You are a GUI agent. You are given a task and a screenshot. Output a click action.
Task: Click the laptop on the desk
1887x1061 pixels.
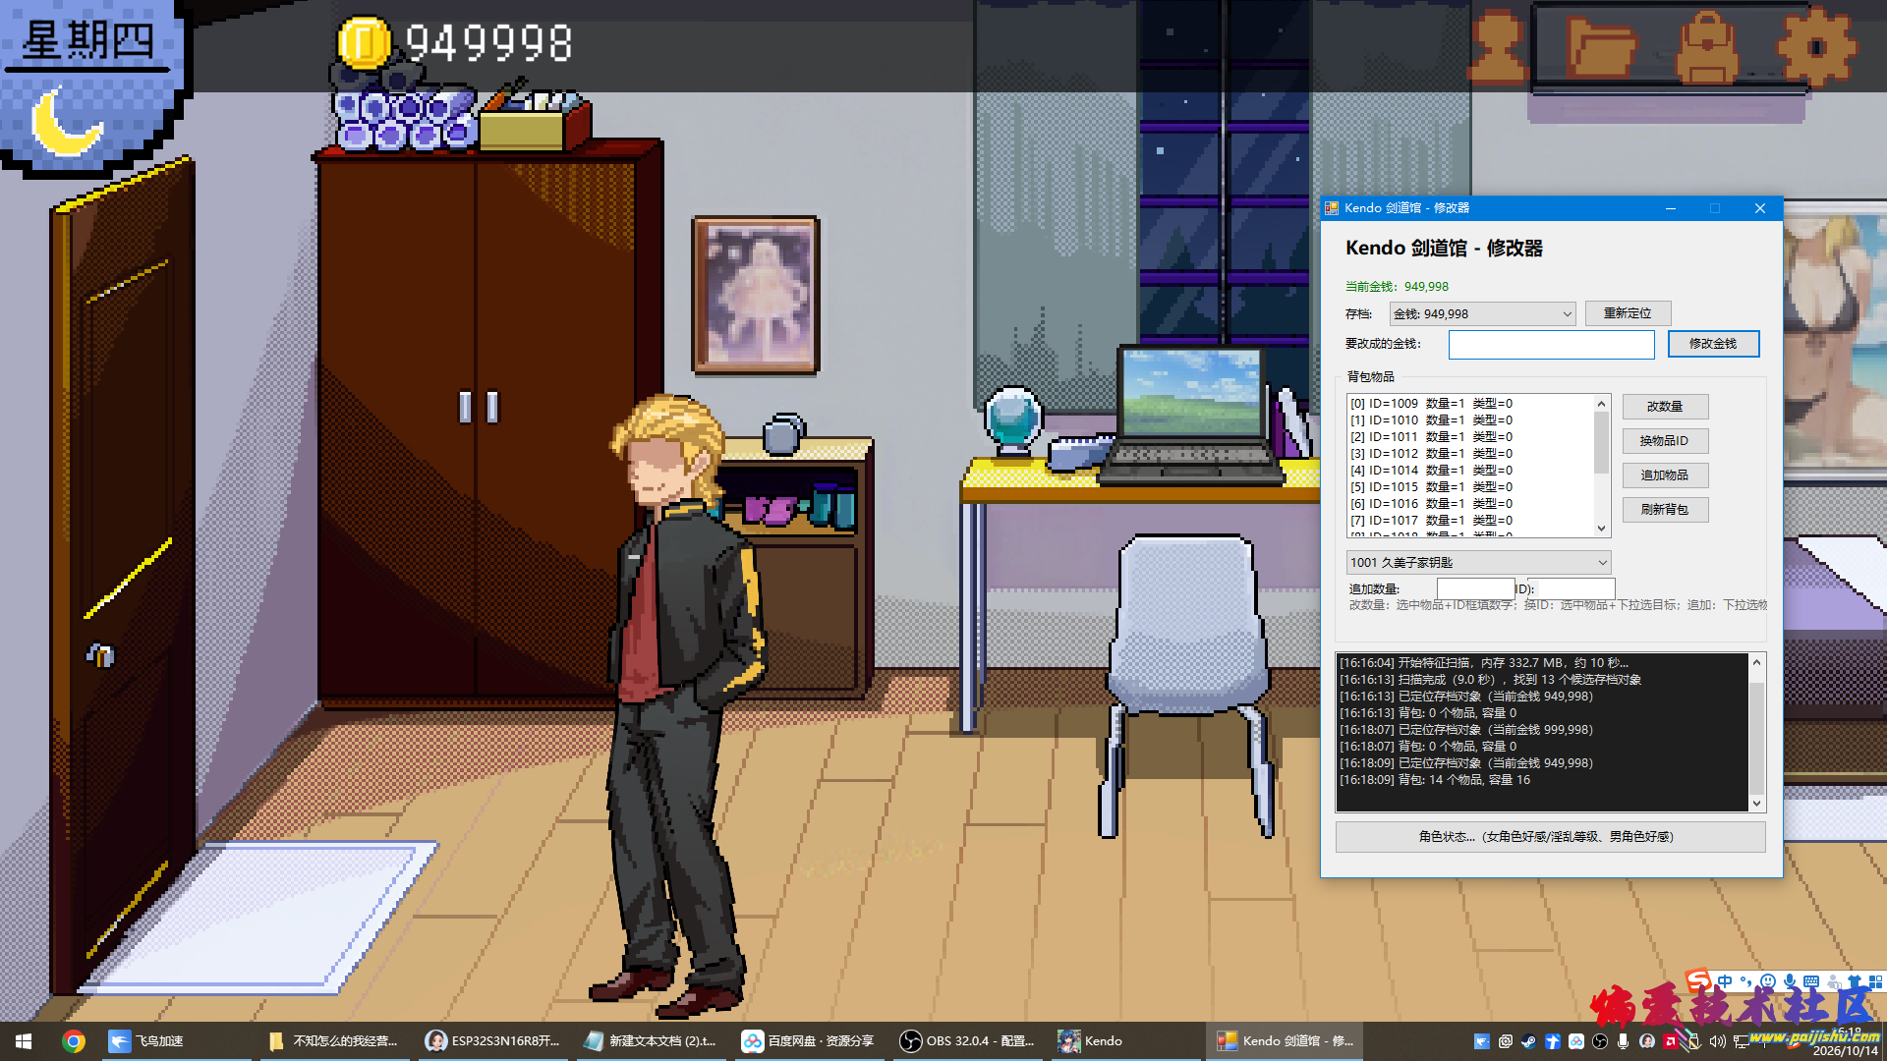click(1190, 416)
